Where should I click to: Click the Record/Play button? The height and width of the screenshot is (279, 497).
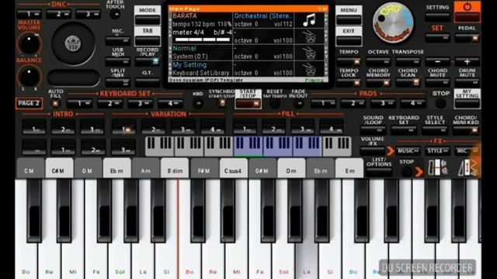tap(148, 61)
